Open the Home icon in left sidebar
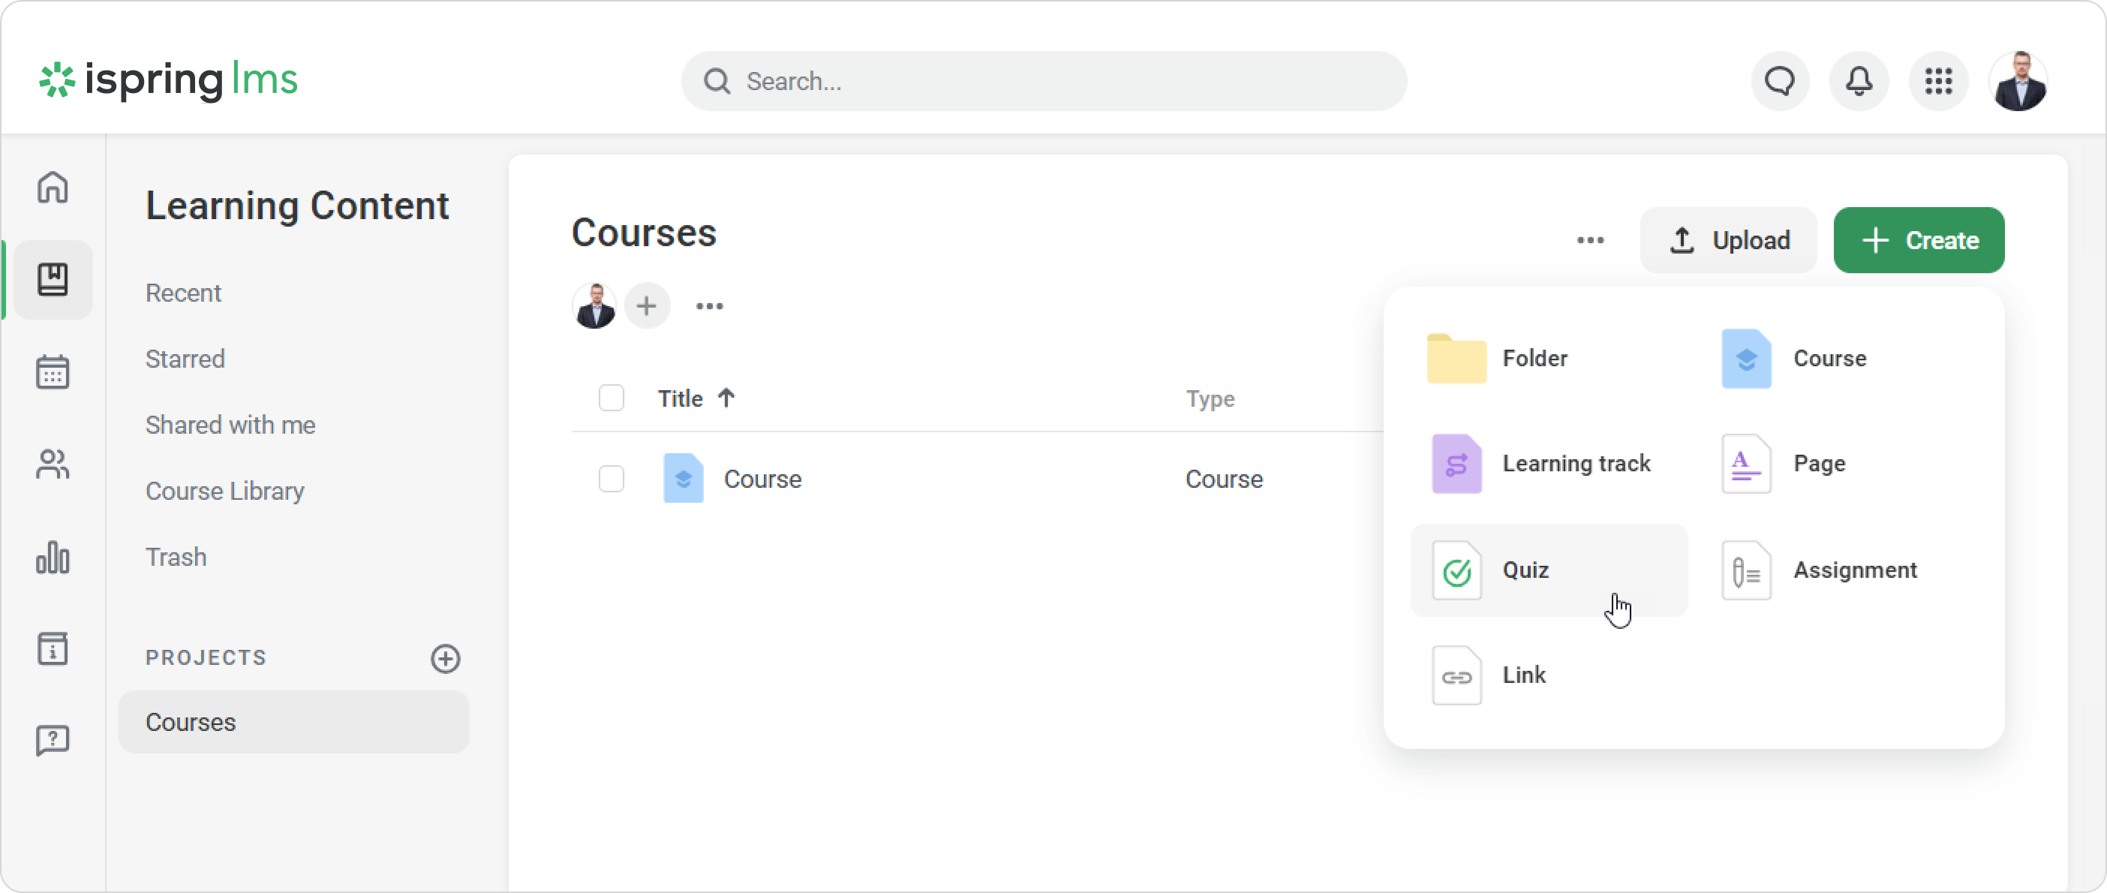Viewport: 2107px width, 893px height. (53, 188)
